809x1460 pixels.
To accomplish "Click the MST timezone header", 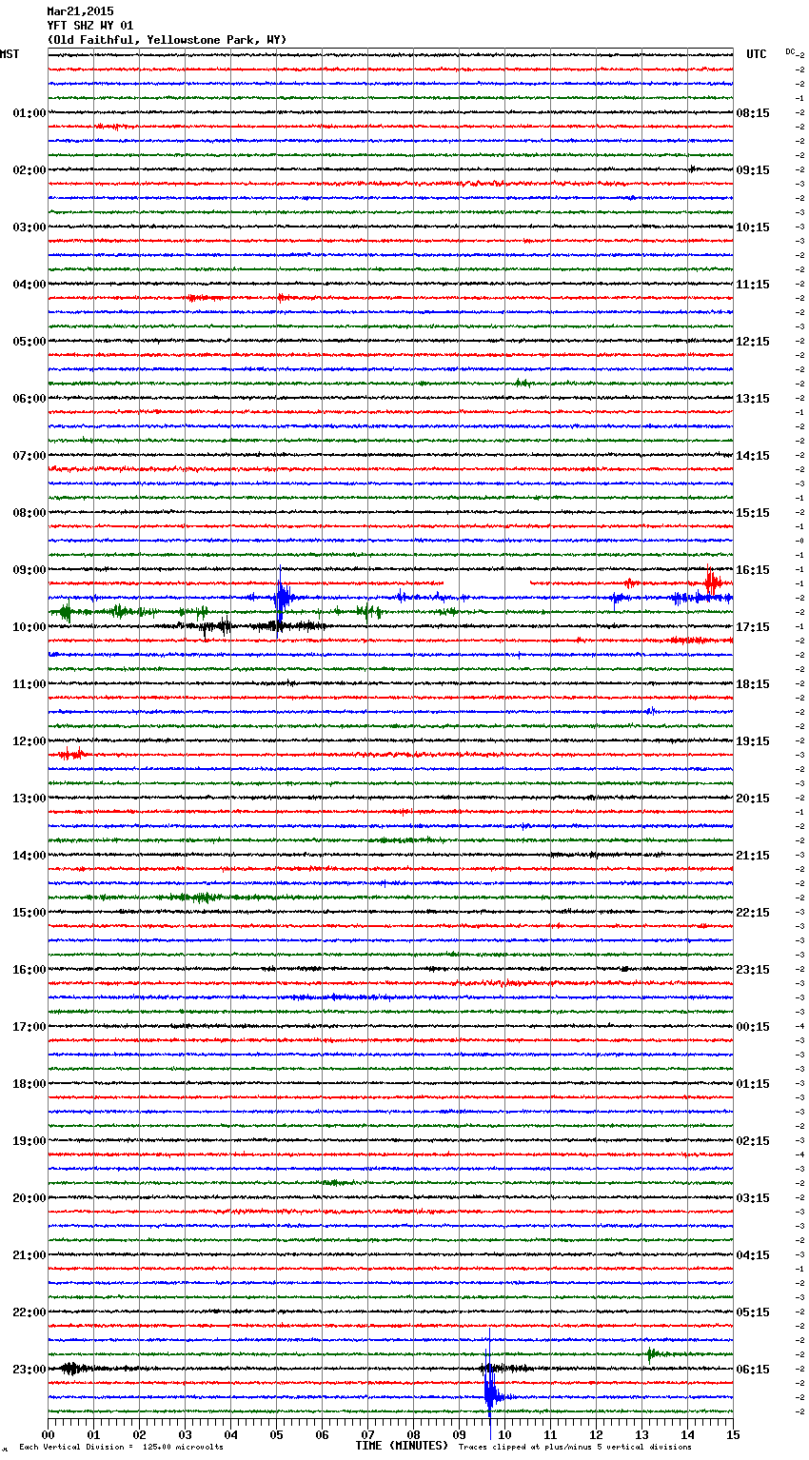I will (10, 54).
